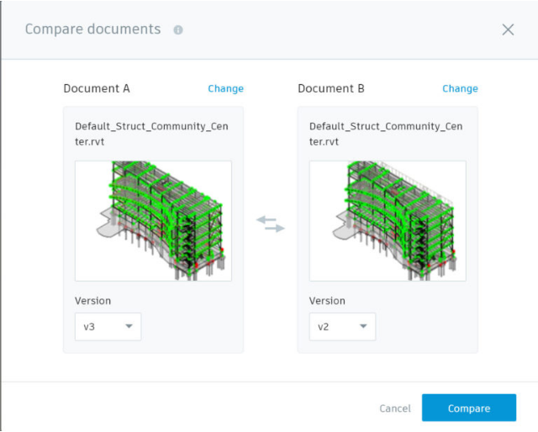This screenshot has width=538, height=432.
Task: Click the arrow in Document B's version box
Action: pos(363,326)
